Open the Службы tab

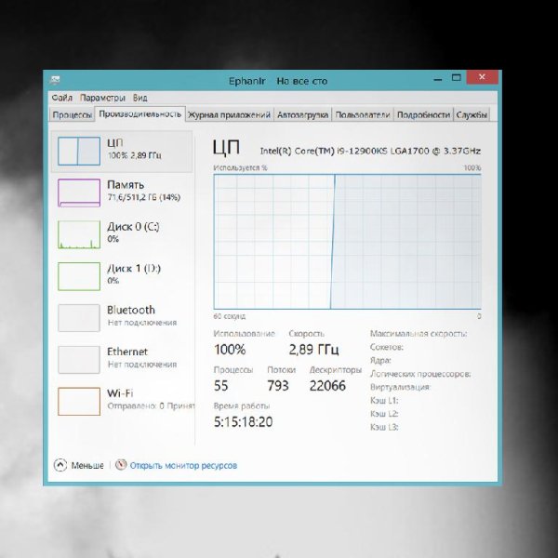(x=472, y=115)
